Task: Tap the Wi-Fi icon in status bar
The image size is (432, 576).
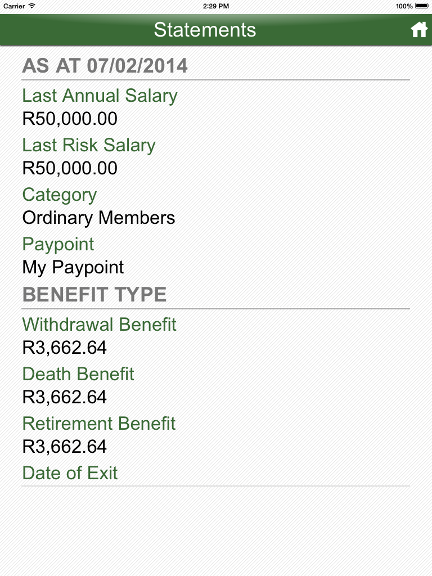Action: [x=31, y=6]
